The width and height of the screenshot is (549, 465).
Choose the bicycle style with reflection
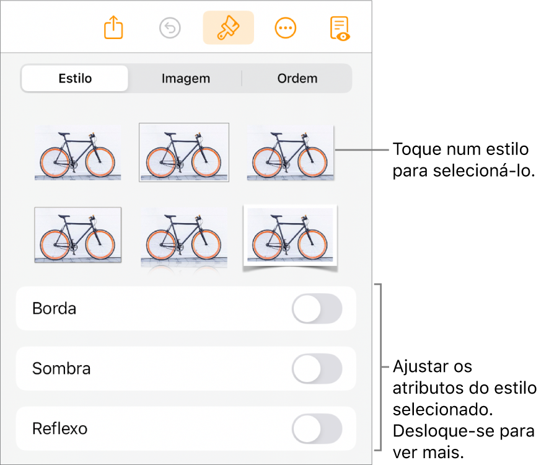pyautogui.click(x=184, y=238)
